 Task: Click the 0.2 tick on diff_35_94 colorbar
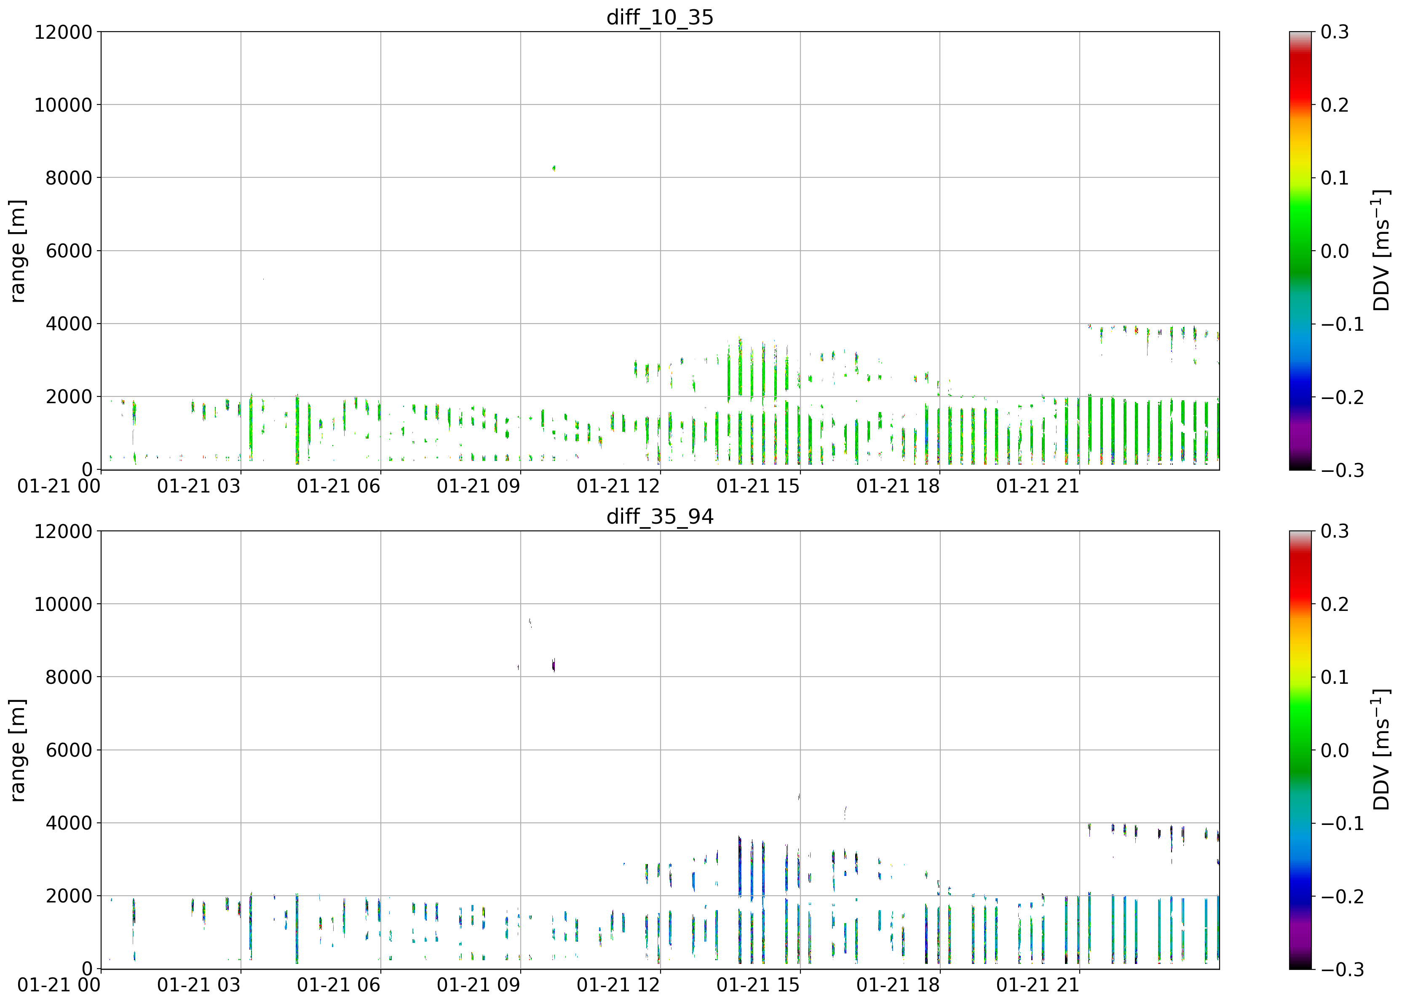click(1335, 605)
